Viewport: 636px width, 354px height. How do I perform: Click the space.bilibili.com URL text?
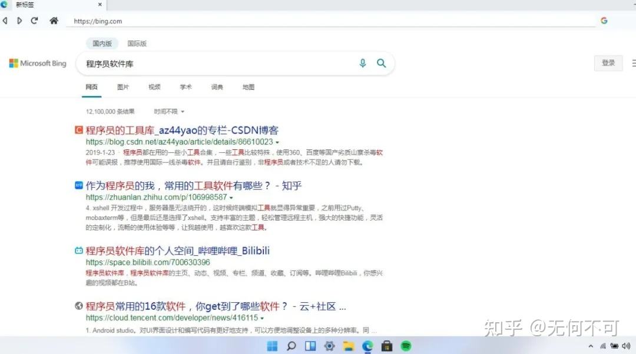pos(148,262)
